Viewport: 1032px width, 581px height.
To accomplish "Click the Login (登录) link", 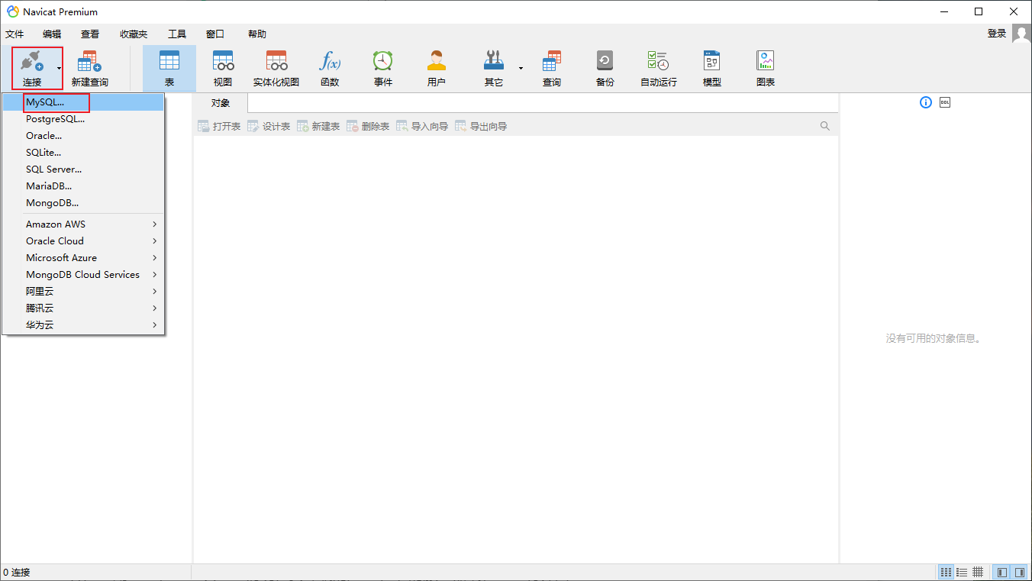I will [997, 34].
